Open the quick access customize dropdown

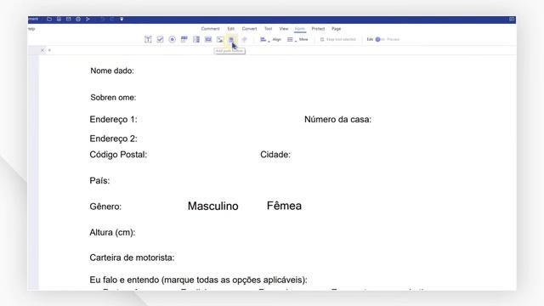point(122,19)
